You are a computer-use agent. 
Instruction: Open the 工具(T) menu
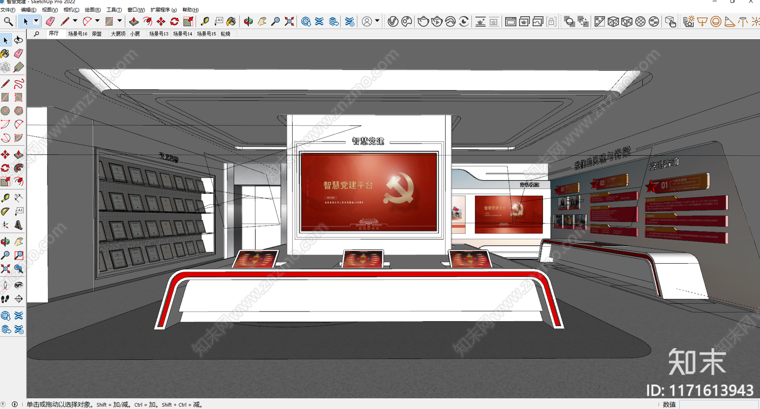(x=114, y=10)
